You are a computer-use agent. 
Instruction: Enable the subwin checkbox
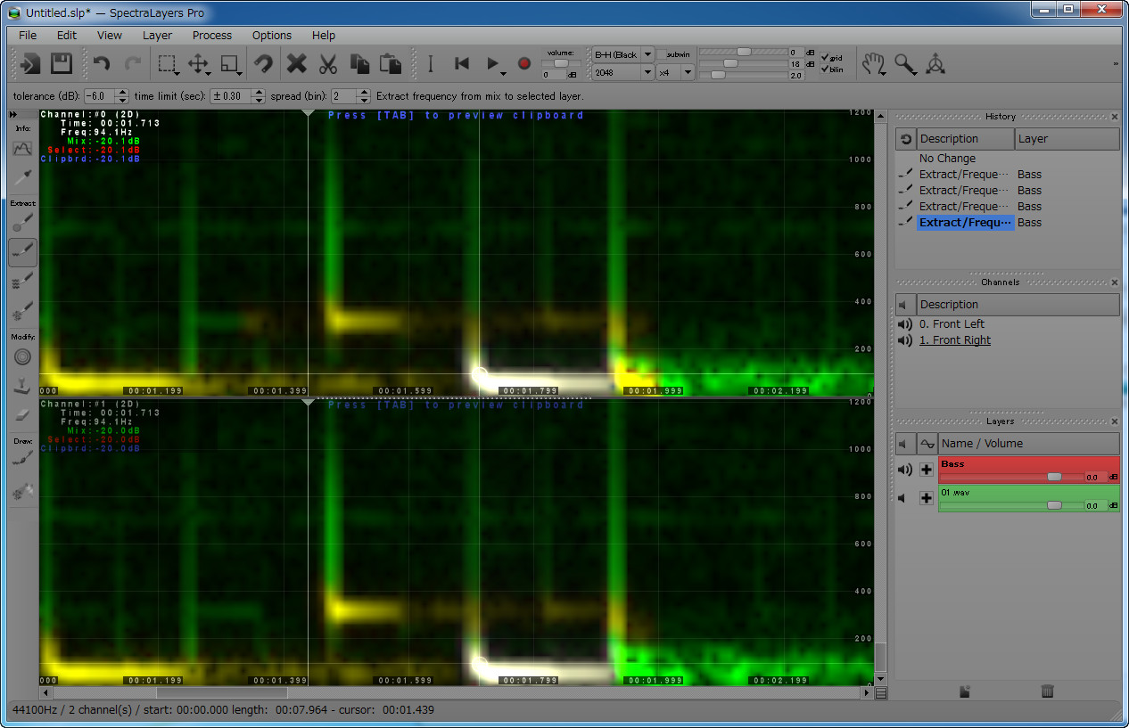[663, 54]
